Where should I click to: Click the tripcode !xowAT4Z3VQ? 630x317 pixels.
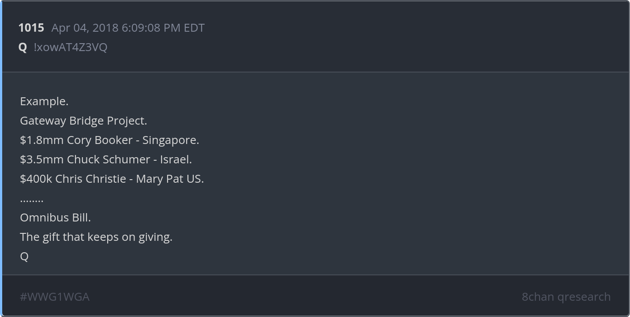[x=70, y=47]
